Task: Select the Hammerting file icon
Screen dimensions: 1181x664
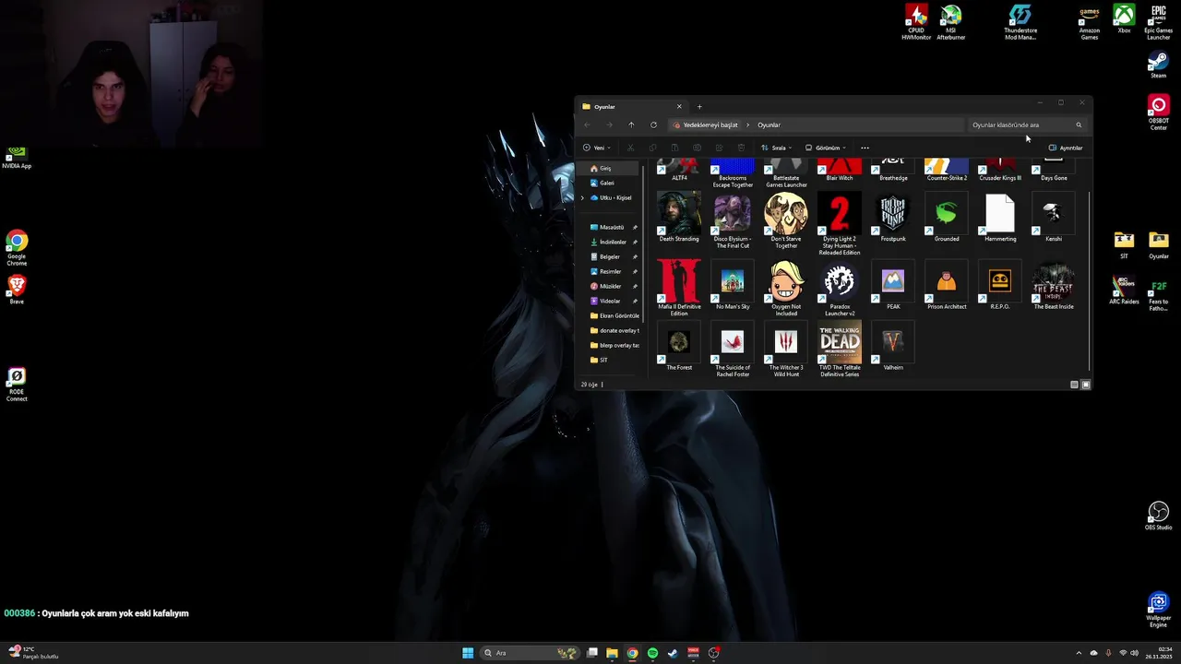Action: [x=1000, y=219]
